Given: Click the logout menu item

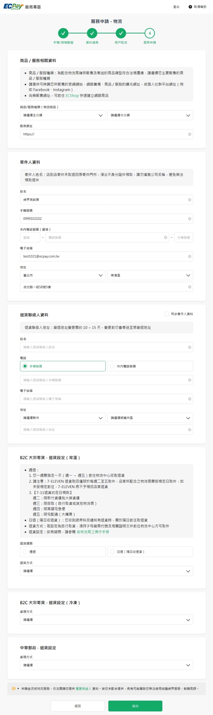Looking at the screenshot, I should tap(176, 7).
